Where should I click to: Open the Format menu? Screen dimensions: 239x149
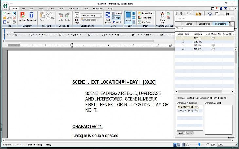(51, 8)
